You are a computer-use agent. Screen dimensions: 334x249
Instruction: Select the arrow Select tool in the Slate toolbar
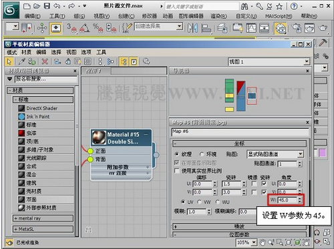pyautogui.click(x=9, y=61)
